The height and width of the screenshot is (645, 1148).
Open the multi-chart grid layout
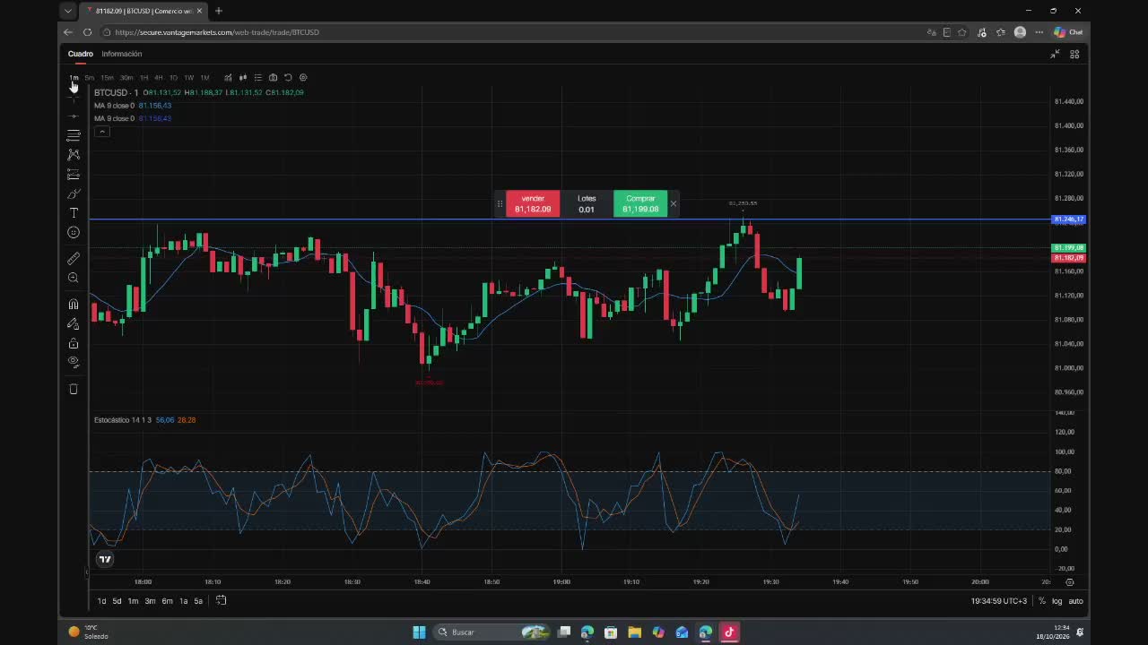(x=1074, y=54)
